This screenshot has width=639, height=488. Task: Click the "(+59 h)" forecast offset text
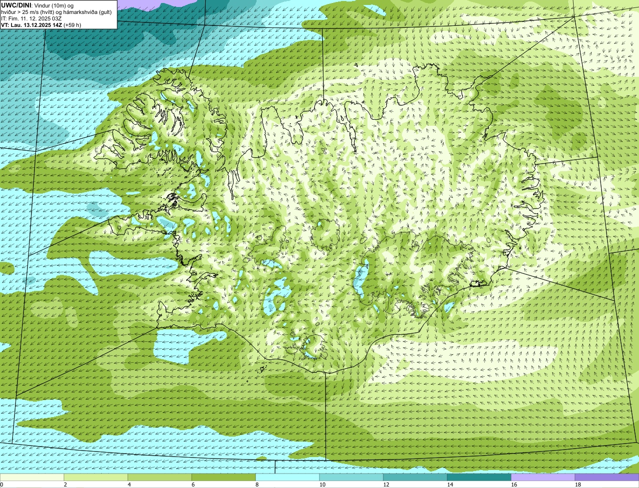point(72,25)
